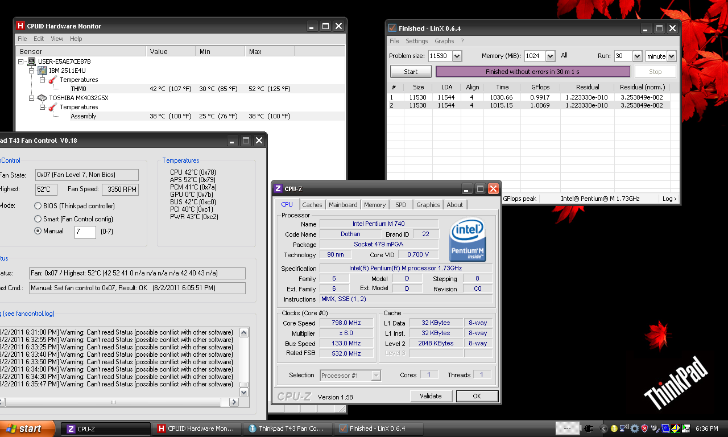The image size is (728, 437).
Task: Open the Log panel in LinX status bar
Action: (x=669, y=199)
